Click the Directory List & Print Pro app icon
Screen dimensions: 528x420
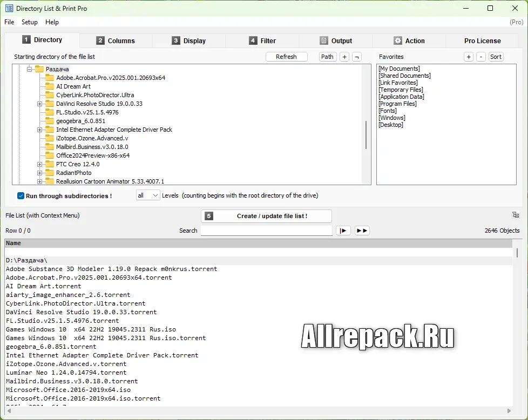click(x=9, y=9)
